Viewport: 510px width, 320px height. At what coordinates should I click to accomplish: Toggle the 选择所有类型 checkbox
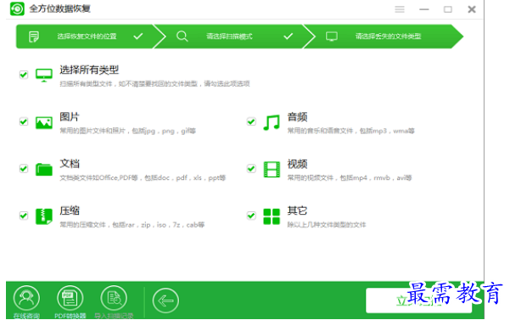24,75
